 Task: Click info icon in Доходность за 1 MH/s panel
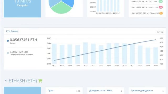[121, 91]
